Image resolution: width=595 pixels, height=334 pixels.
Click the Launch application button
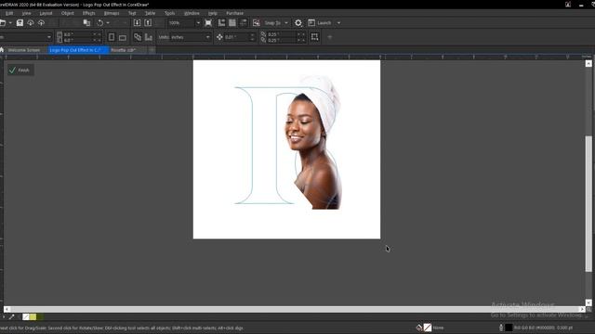(320, 23)
